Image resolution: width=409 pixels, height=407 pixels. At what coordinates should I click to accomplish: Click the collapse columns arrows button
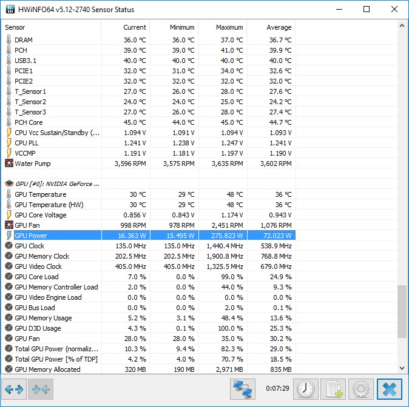click(x=41, y=389)
